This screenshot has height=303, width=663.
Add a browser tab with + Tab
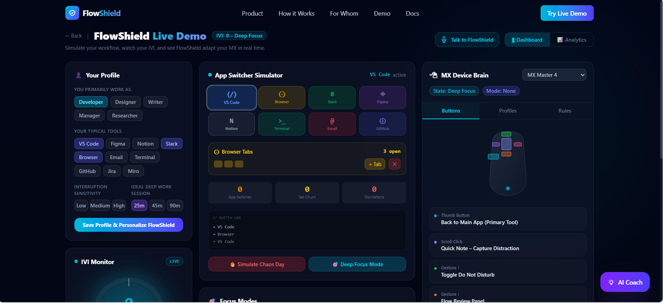(x=375, y=164)
